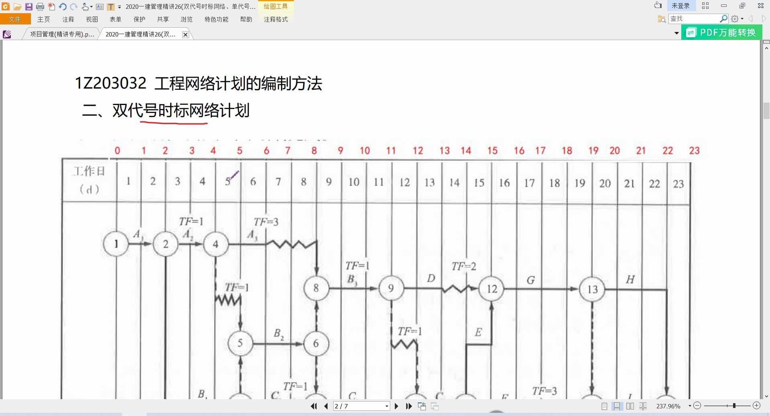The image size is (770, 416).
Task: Click the text box AE icon in quick toolbar
Action: pyautogui.click(x=100, y=7)
